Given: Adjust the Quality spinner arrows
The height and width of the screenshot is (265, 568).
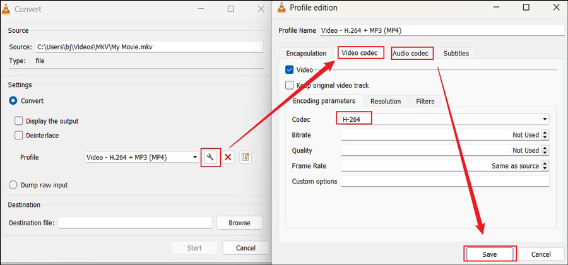Looking at the screenshot, I should click(545, 150).
